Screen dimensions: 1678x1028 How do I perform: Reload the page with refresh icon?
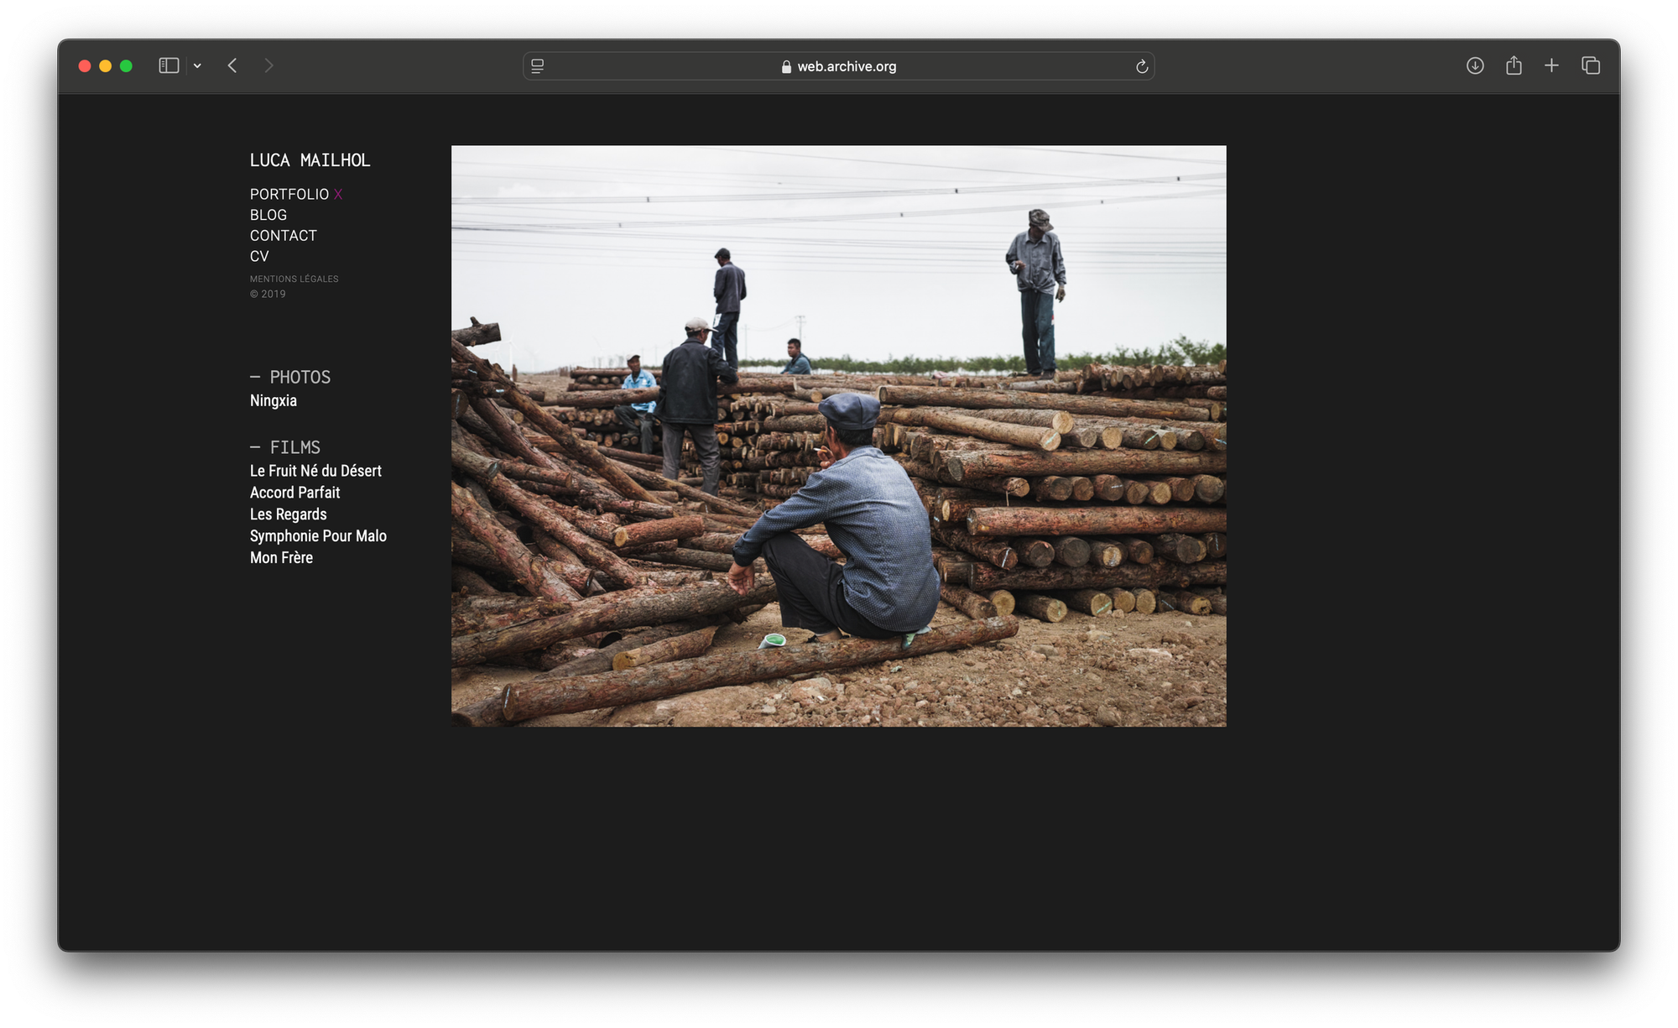click(1141, 66)
